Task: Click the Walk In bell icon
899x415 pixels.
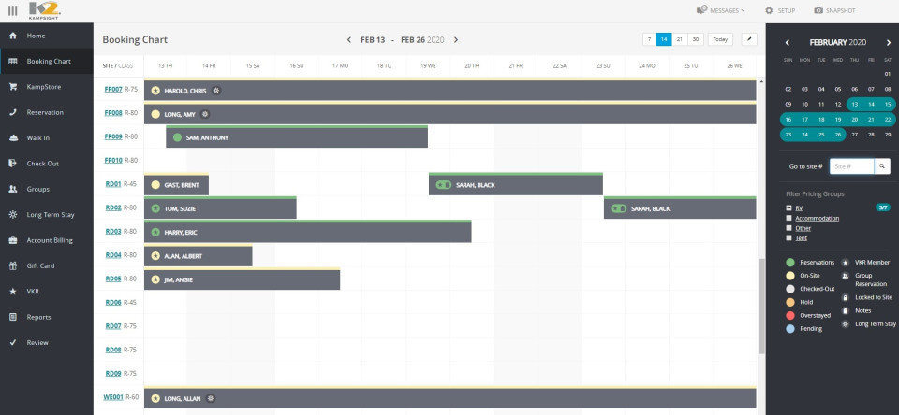Action: [13, 138]
